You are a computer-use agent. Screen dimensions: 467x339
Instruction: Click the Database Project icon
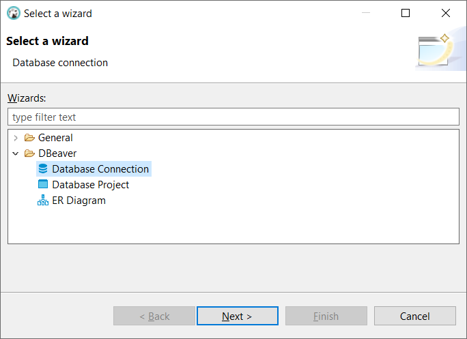coord(43,184)
